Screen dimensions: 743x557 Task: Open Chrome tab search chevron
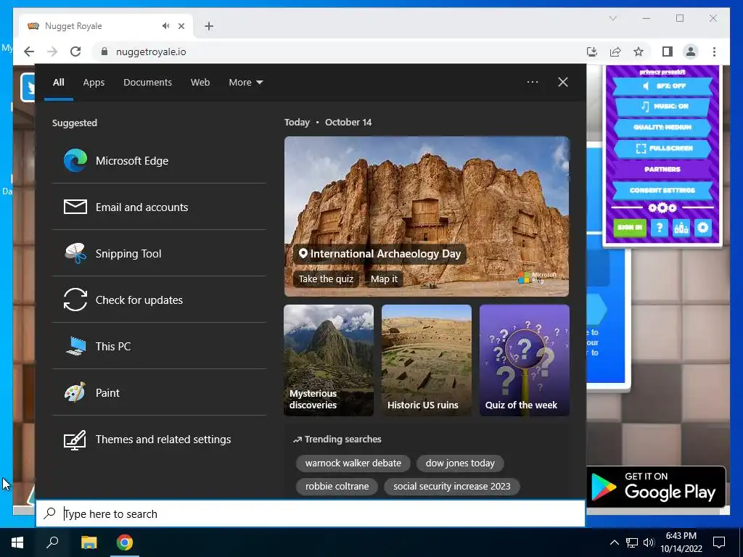(x=612, y=18)
